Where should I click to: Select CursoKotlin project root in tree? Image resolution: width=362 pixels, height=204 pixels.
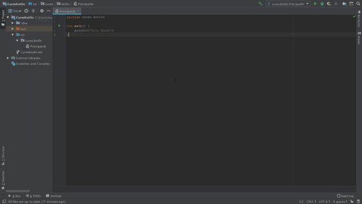(23, 18)
